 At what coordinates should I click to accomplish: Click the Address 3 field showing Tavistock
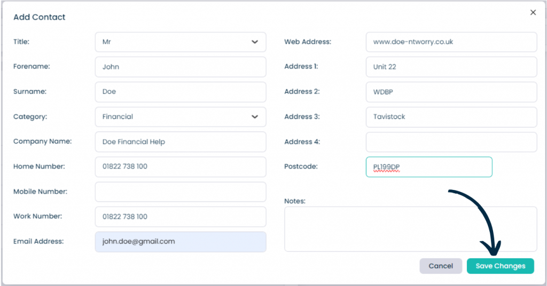click(451, 117)
